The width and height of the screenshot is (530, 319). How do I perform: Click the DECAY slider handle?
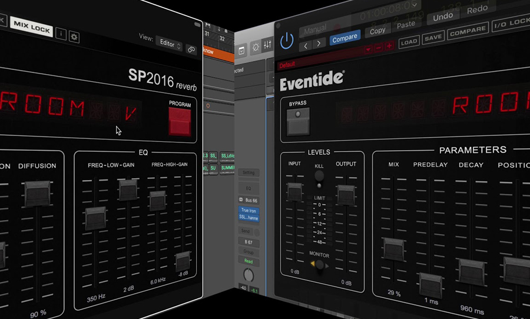point(471,270)
